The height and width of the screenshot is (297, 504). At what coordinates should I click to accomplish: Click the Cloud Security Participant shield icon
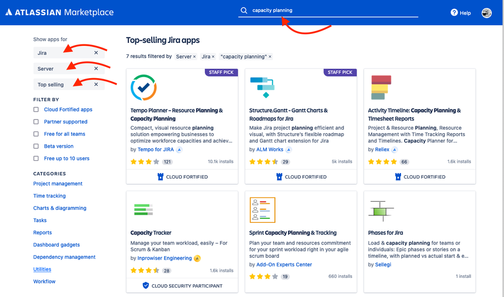[x=146, y=285]
